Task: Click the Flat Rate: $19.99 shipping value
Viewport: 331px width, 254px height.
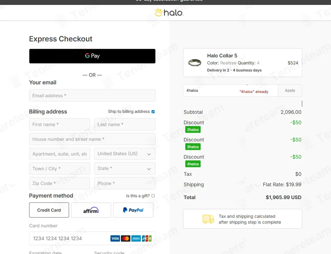Action: tap(282, 185)
